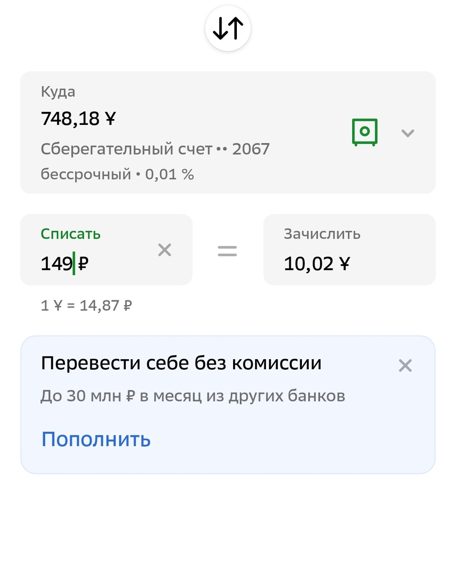Tap До 30 млн ₽ в месяц description

(x=193, y=396)
